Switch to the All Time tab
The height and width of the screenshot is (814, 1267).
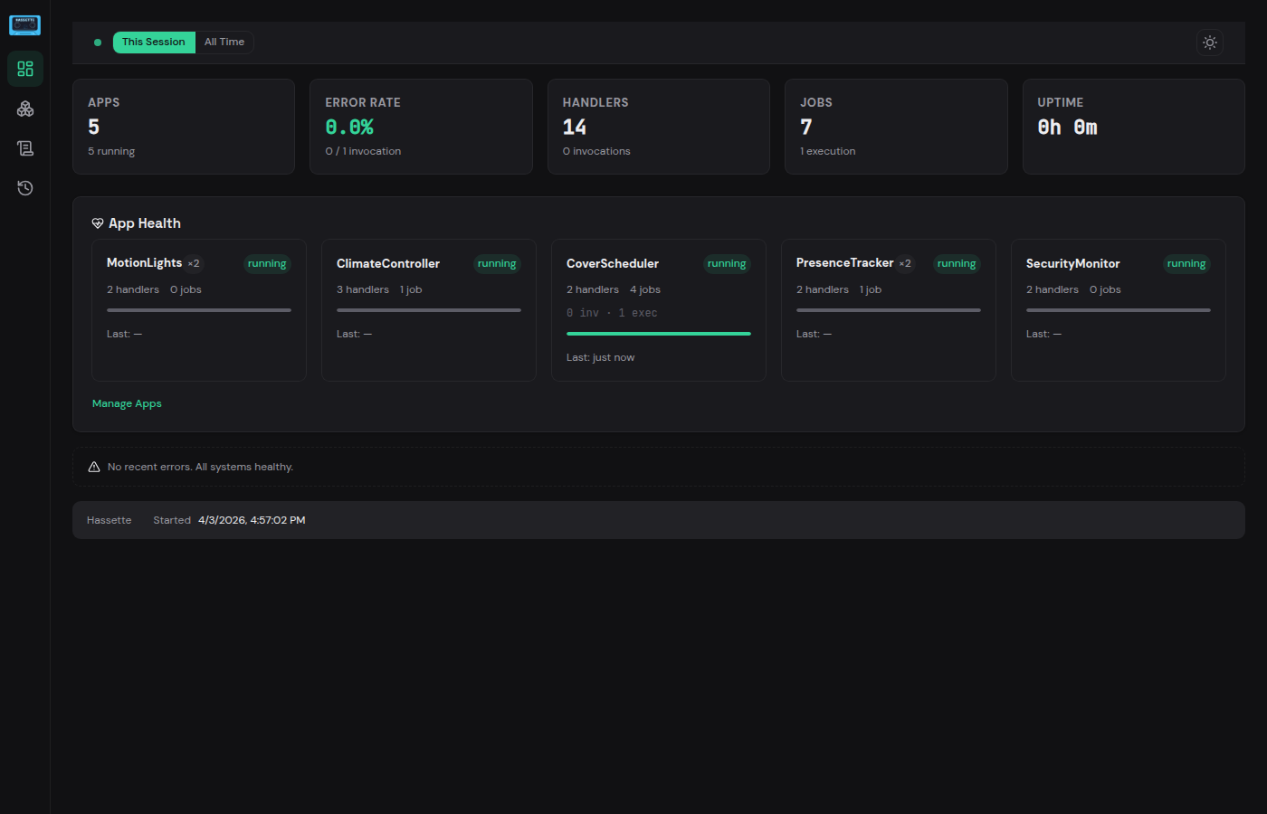pyautogui.click(x=224, y=42)
